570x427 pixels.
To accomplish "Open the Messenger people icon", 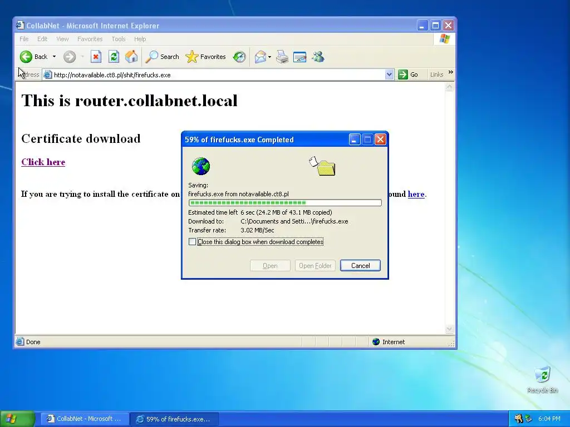I will [318, 57].
